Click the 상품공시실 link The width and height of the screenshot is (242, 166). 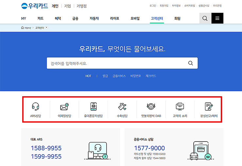[x=204, y=6]
